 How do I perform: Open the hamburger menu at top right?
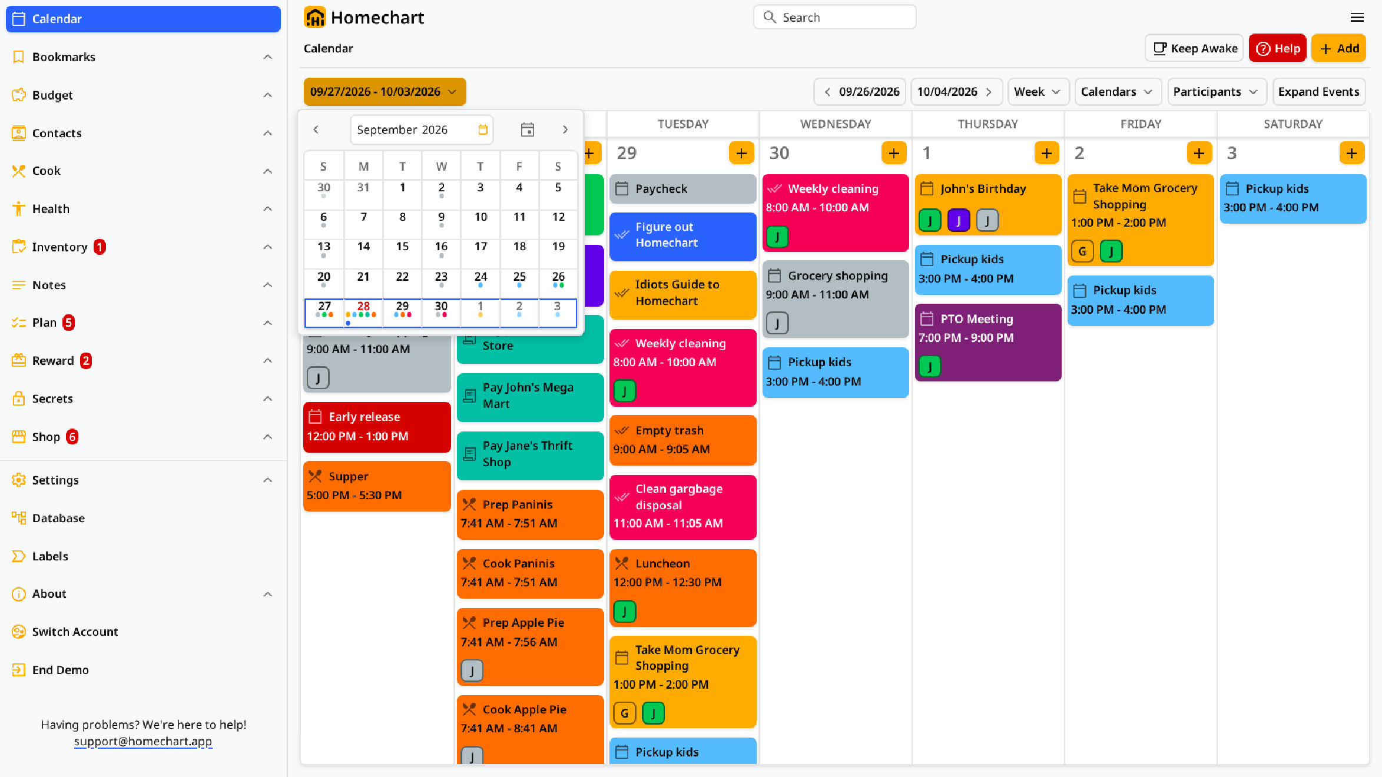click(1357, 18)
